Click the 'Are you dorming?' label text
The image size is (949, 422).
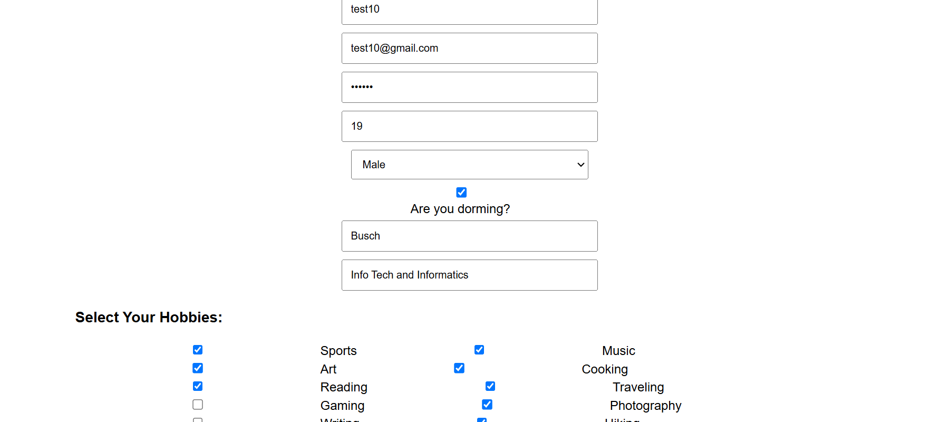coord(460,209)
